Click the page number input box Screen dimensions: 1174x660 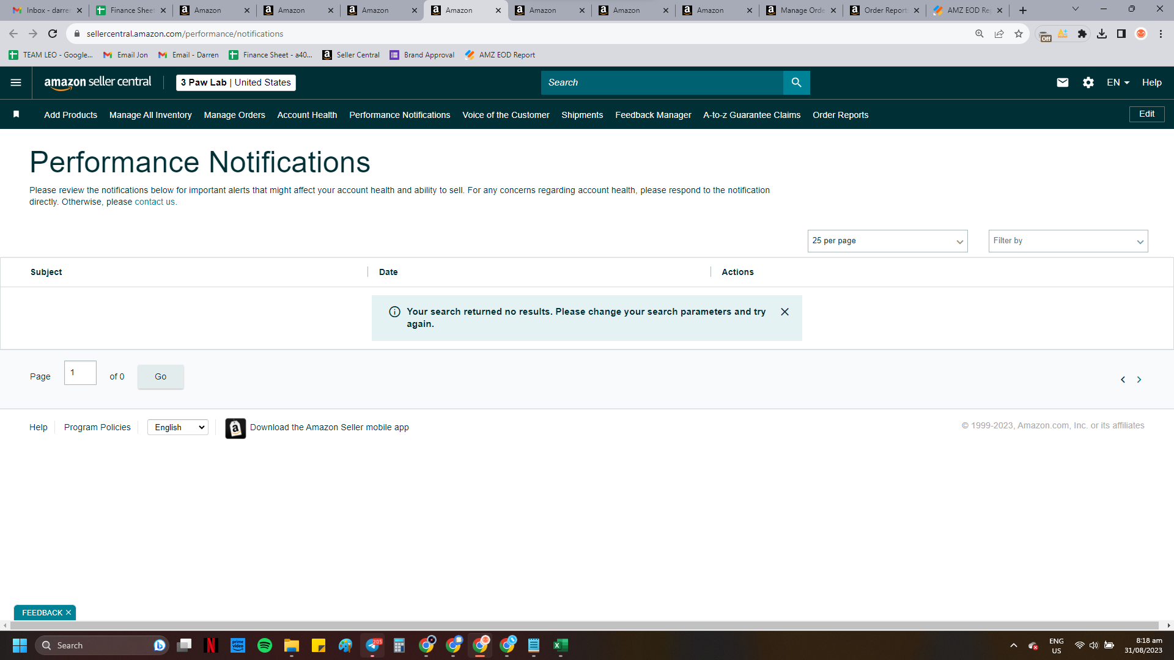(80, 373)
